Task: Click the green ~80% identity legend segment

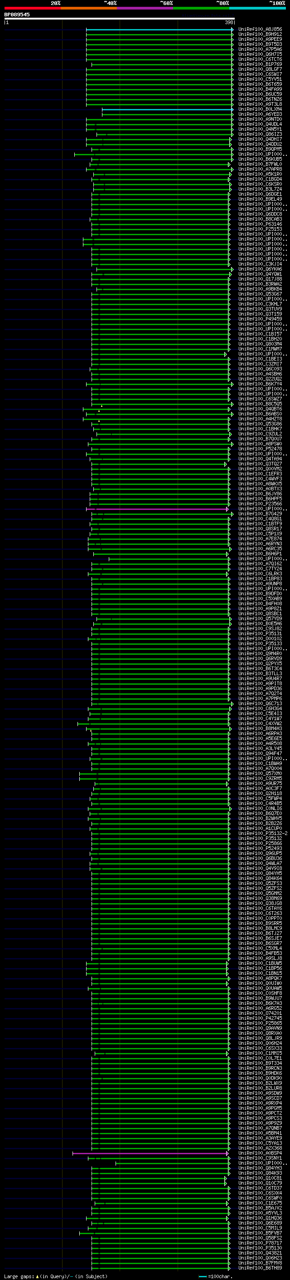Action: pyautogui.click(x=201, y=8)
